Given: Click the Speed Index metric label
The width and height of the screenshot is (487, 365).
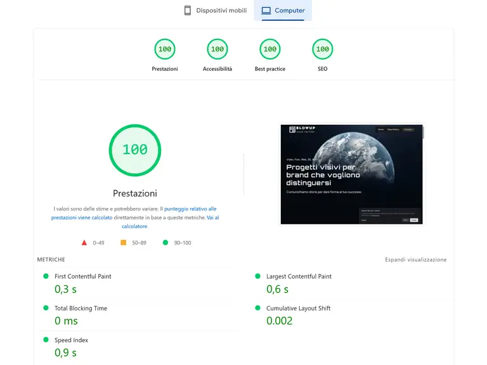Looking at the screenshot, I should [x=72, y=340].
